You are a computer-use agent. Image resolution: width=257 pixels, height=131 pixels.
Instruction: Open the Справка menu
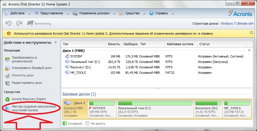pos(161,13)
